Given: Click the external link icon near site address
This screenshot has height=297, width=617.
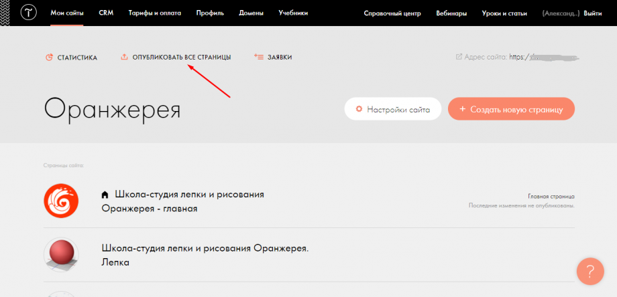Looking at the screenshot, I should click(x=459, y=57).
